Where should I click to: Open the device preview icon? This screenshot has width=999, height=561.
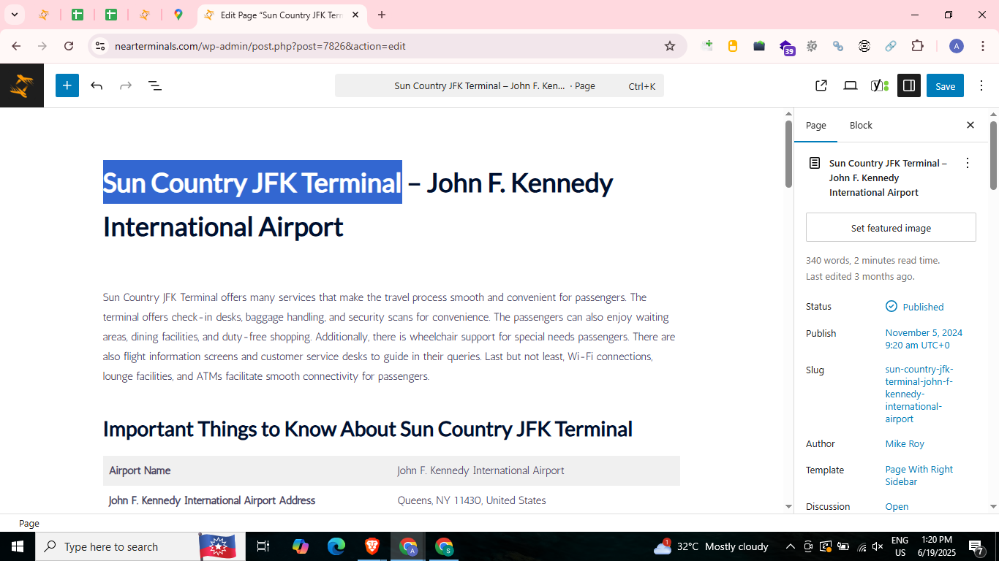[850, 85]
